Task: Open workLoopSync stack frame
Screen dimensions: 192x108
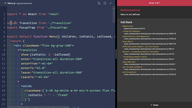Action: tap(129, 72)
